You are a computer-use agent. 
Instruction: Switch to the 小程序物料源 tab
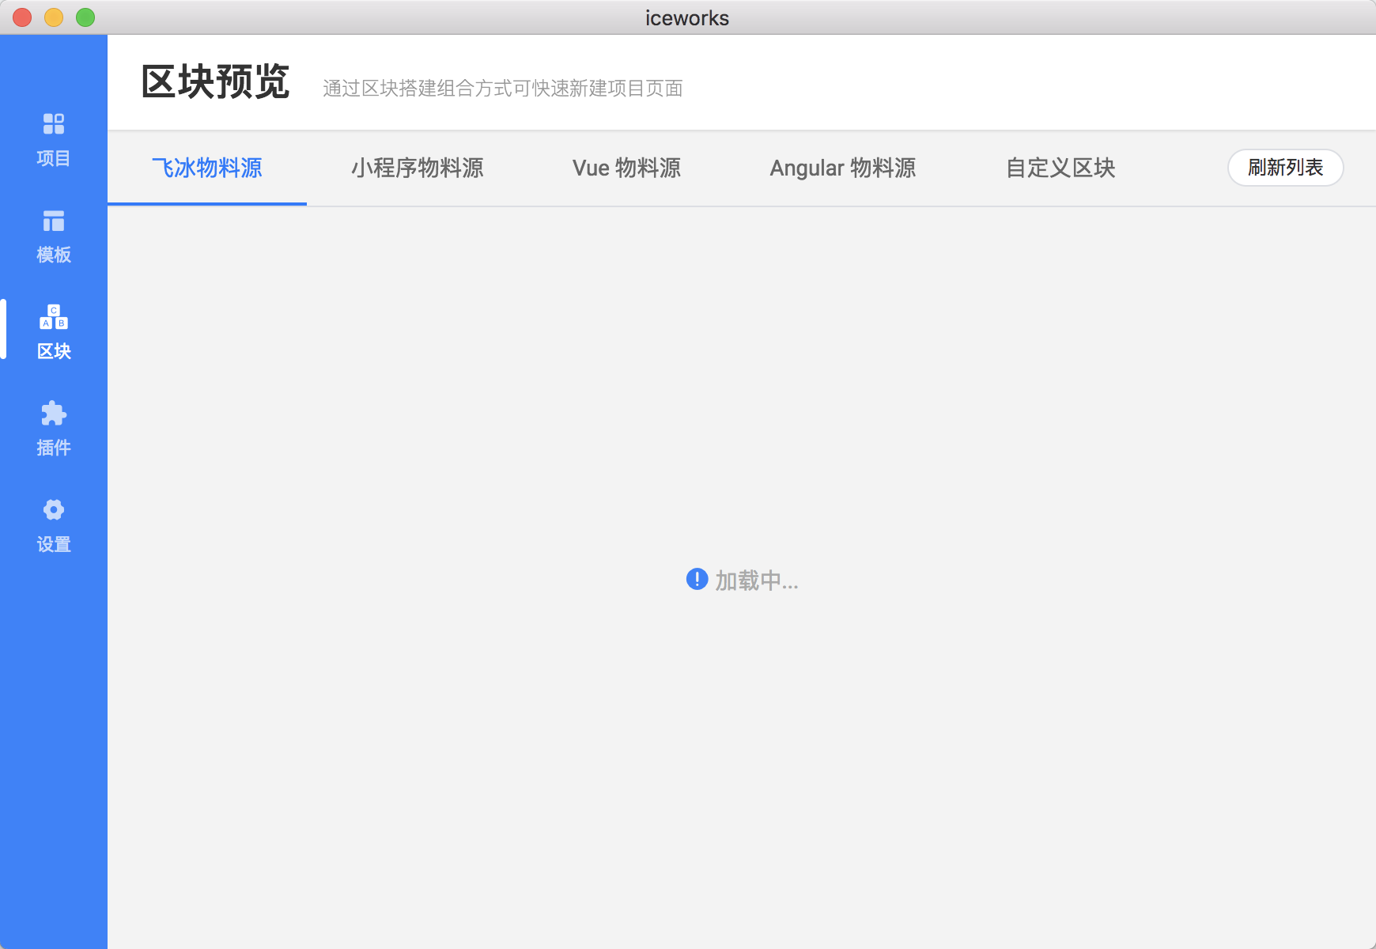418,168
